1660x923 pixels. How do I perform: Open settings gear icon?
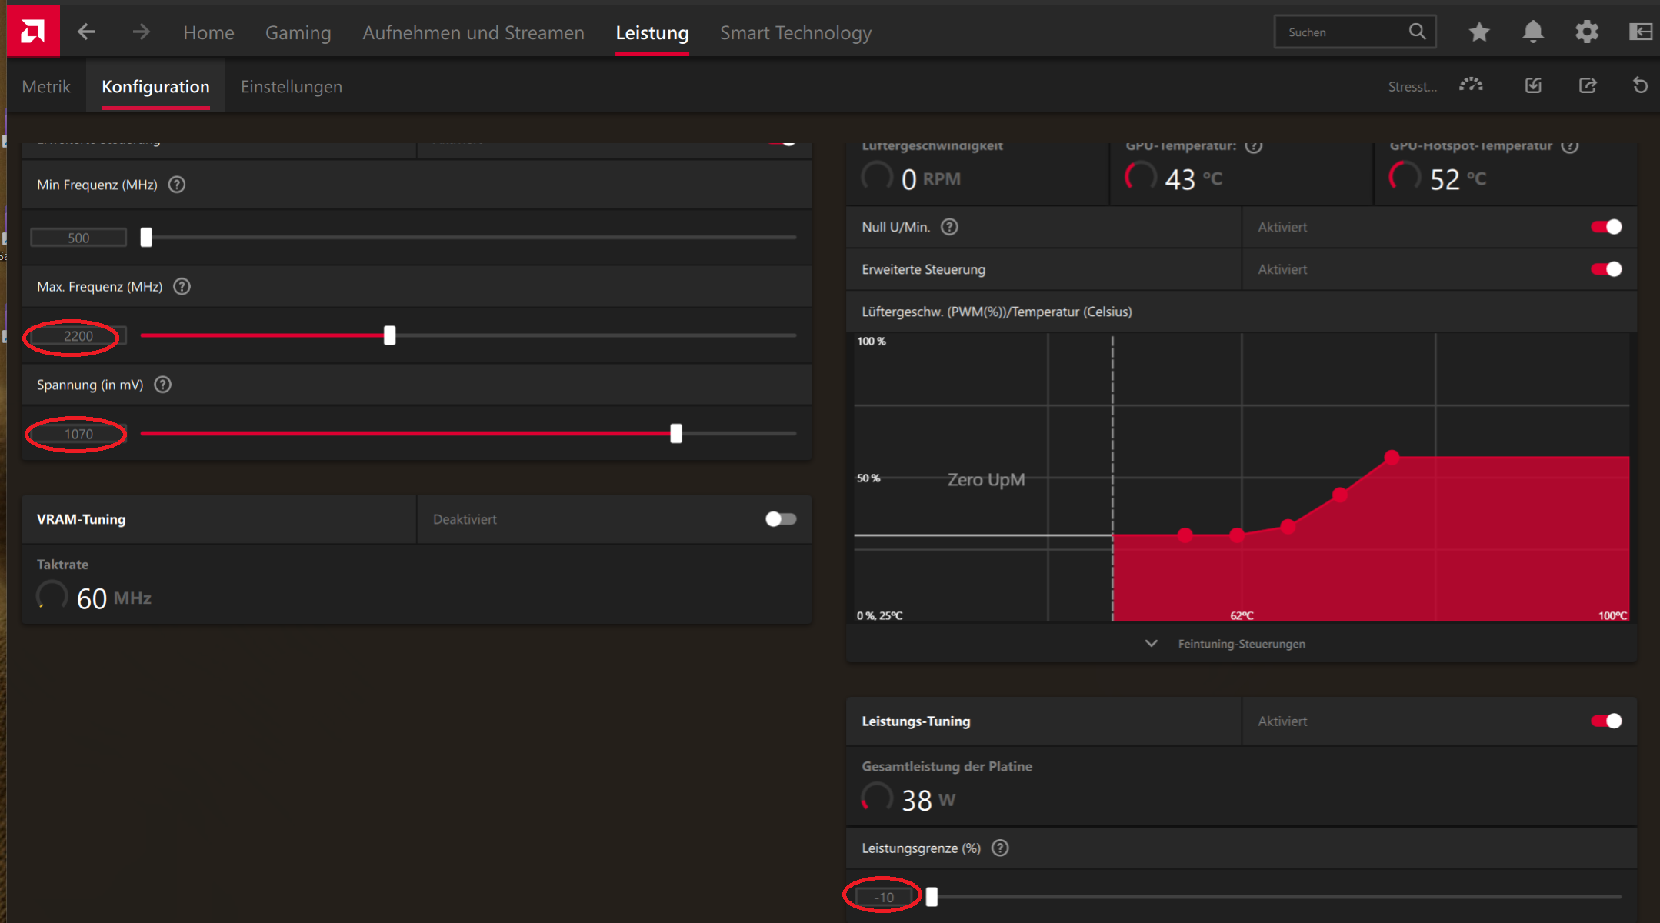coord(1586,32)
